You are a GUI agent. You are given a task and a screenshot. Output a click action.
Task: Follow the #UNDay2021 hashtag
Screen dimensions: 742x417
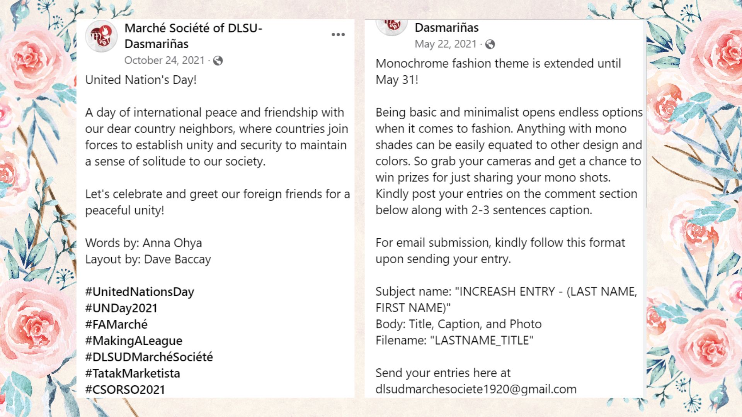(x=121, y=308)
